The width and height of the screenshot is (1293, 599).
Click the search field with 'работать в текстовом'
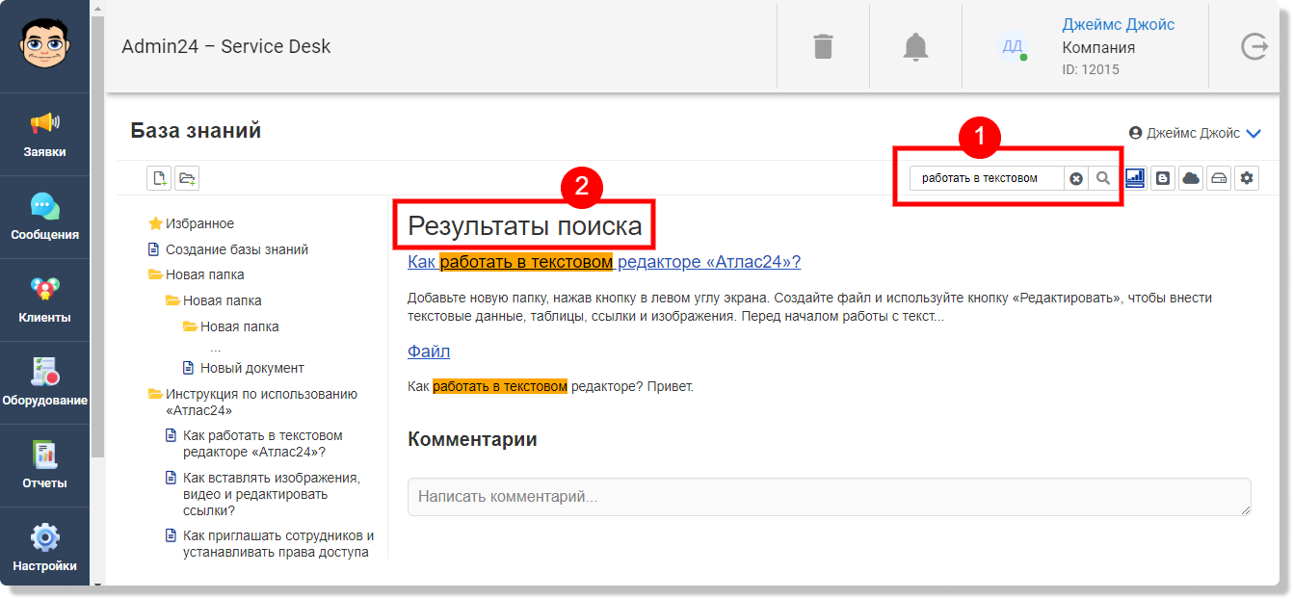[988, 178]
